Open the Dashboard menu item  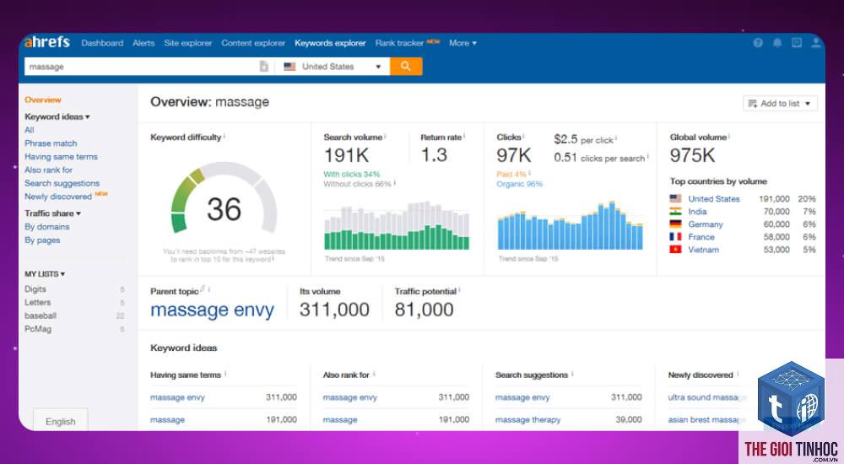pyautogui.click(x=102, y=43)
